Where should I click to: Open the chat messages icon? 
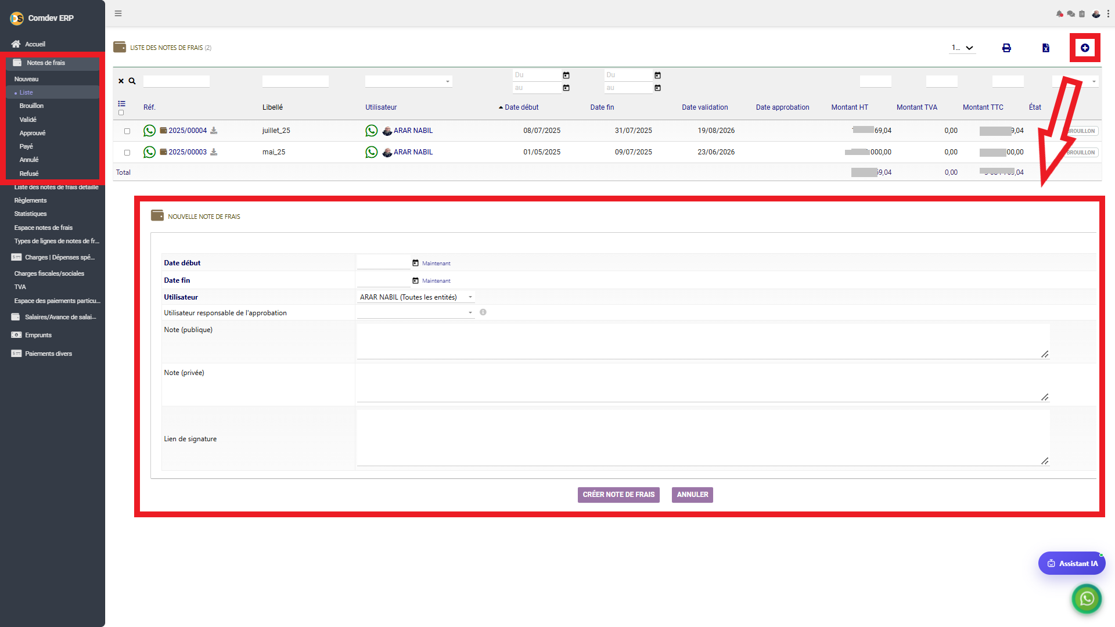[1071, 14]
